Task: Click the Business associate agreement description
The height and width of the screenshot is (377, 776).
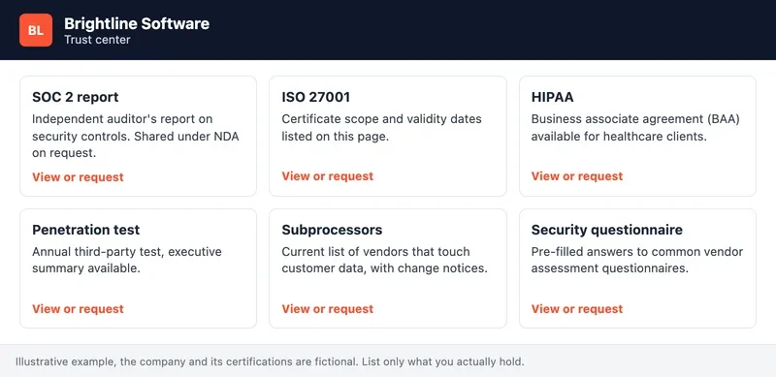Action: [635, 128]
